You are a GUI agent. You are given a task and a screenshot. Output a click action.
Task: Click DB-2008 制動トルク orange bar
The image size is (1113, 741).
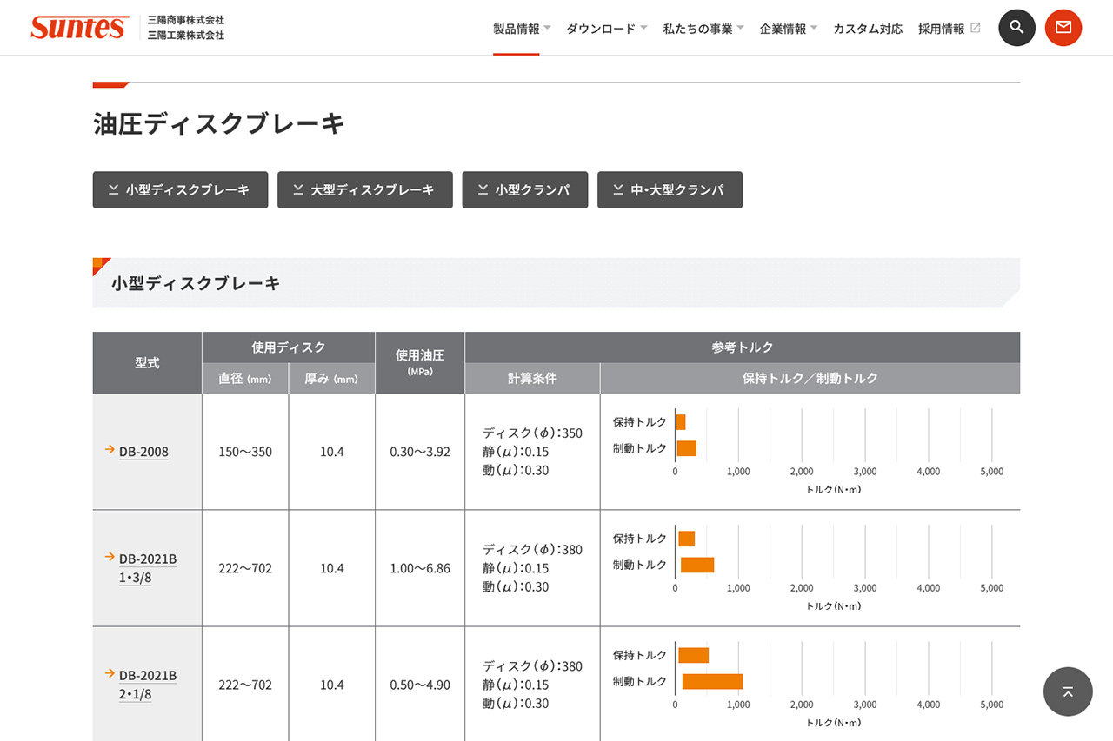tap(687, 448)
